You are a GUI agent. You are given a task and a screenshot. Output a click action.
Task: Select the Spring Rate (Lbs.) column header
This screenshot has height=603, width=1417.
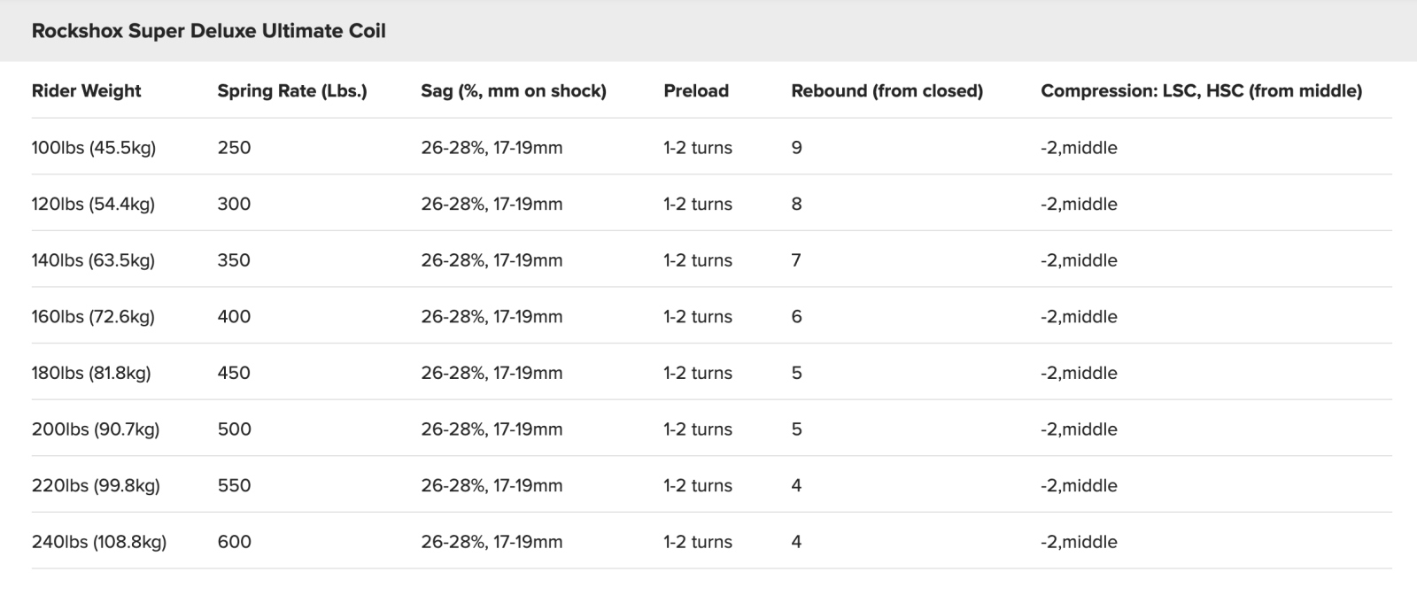291,90
